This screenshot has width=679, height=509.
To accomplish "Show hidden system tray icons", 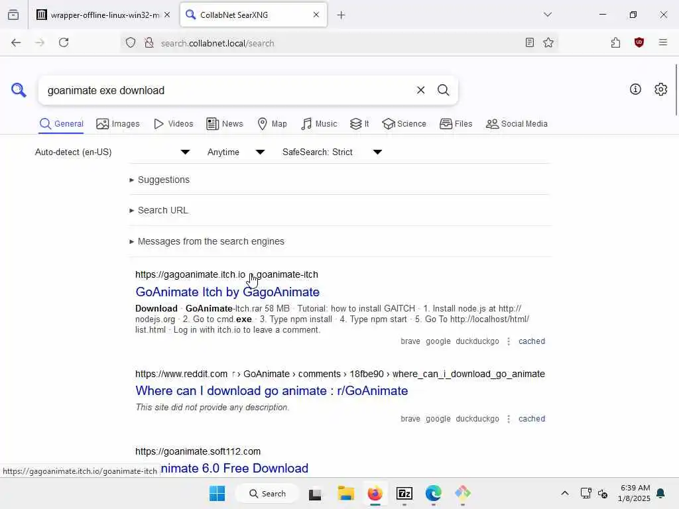I will [x=565, y=493].
